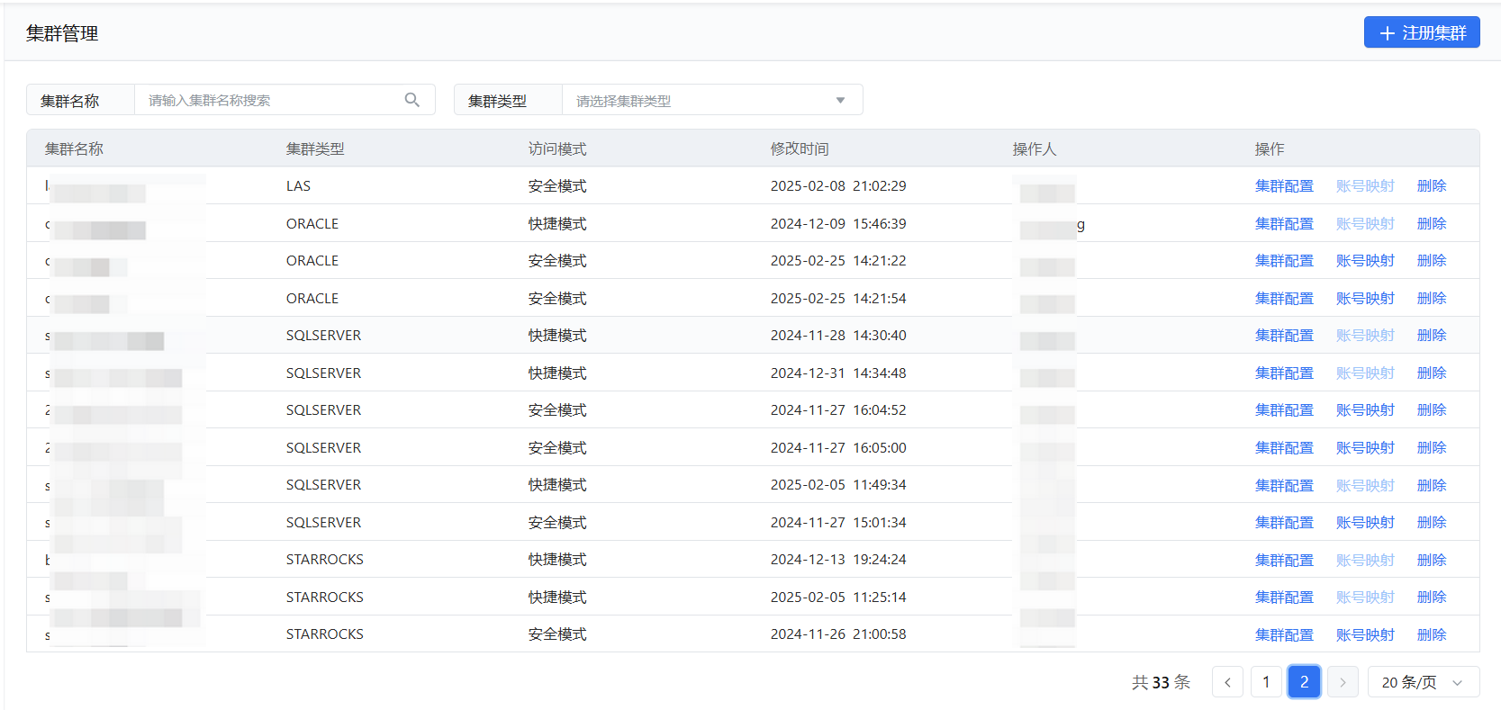Viewport: 1501px width, 710px height.
Task: Click the next page arrow
Action: [x=1342, y=682]
